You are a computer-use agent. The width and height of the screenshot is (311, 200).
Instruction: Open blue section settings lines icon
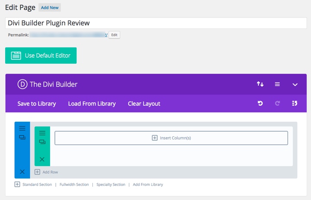click(x=22, y=128)
